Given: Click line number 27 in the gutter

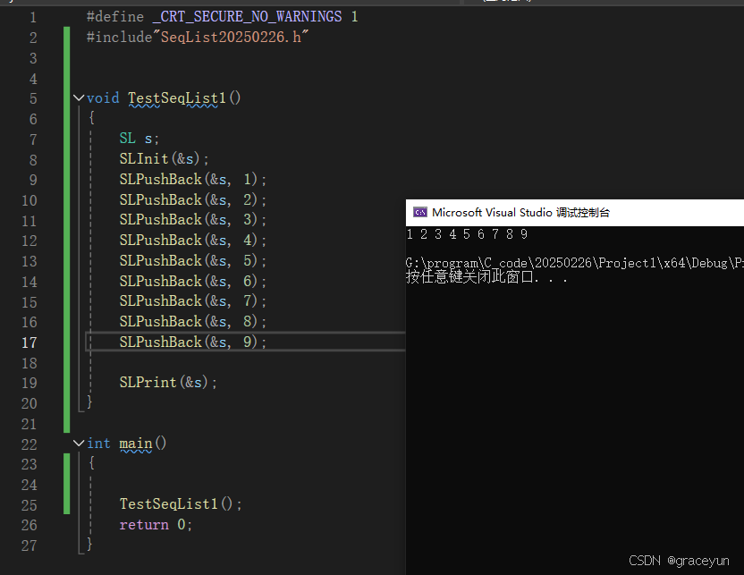Looking at the screenshot, I should (x=30, y=545).
